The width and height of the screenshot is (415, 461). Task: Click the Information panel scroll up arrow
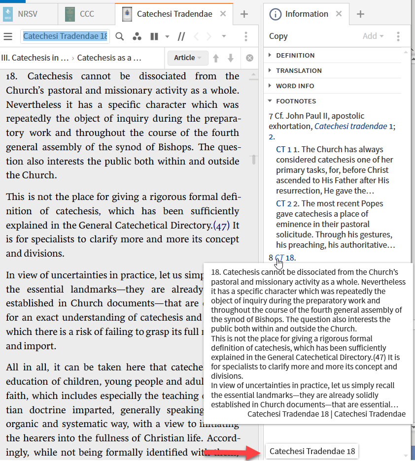click(x=406, y=52)
